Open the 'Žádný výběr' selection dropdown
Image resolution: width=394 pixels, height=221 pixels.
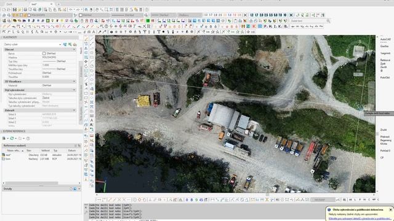tap(32, 44)
